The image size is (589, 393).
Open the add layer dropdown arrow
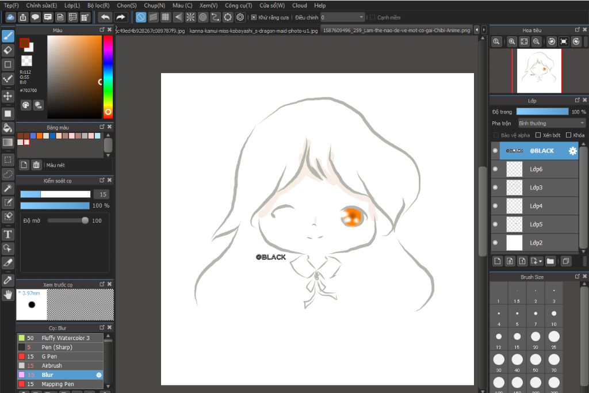[x=541, y=261]
